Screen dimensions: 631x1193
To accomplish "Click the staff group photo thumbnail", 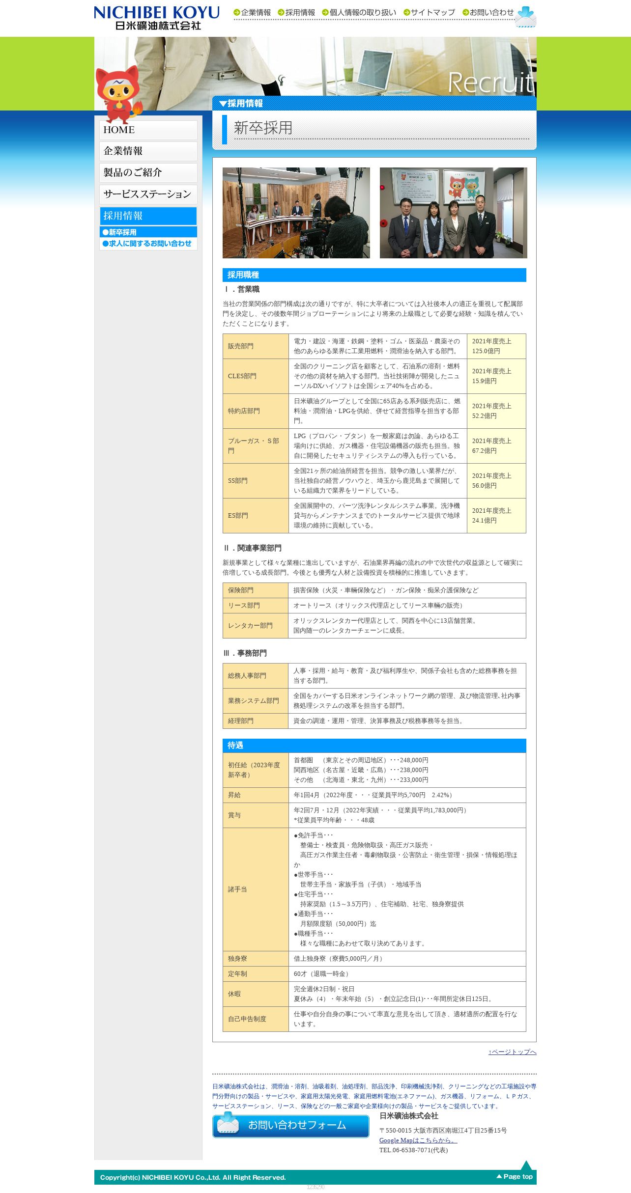I will click(x=454, y=213).
